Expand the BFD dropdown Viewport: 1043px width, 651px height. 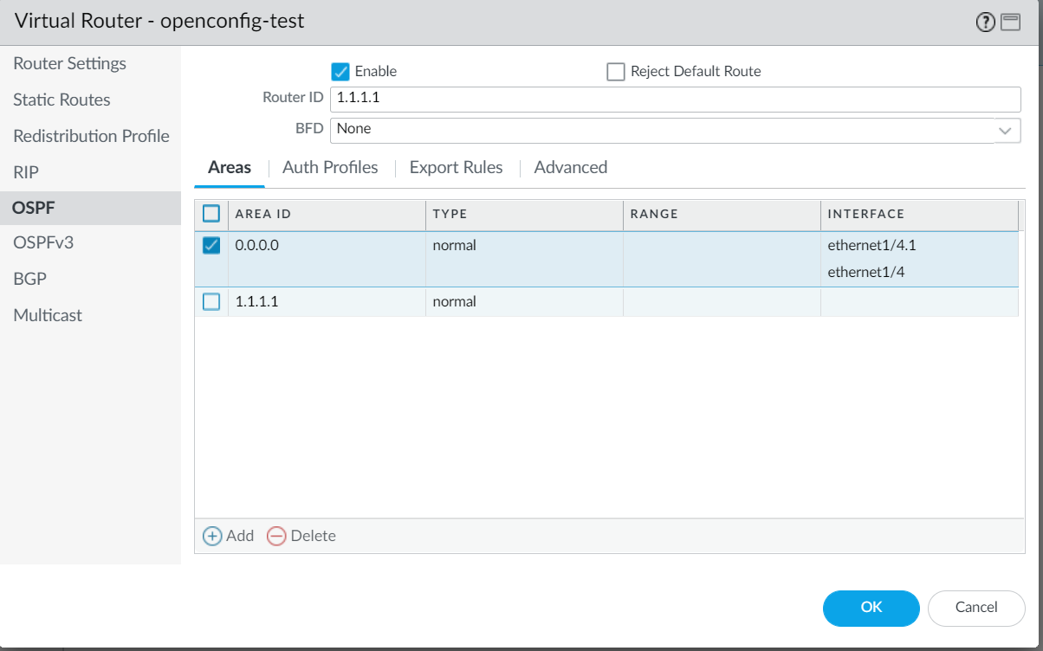click(x=1005, y=130)
